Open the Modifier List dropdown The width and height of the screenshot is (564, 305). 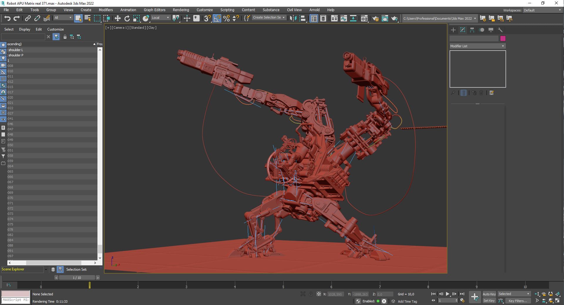[x=477, y=46]
